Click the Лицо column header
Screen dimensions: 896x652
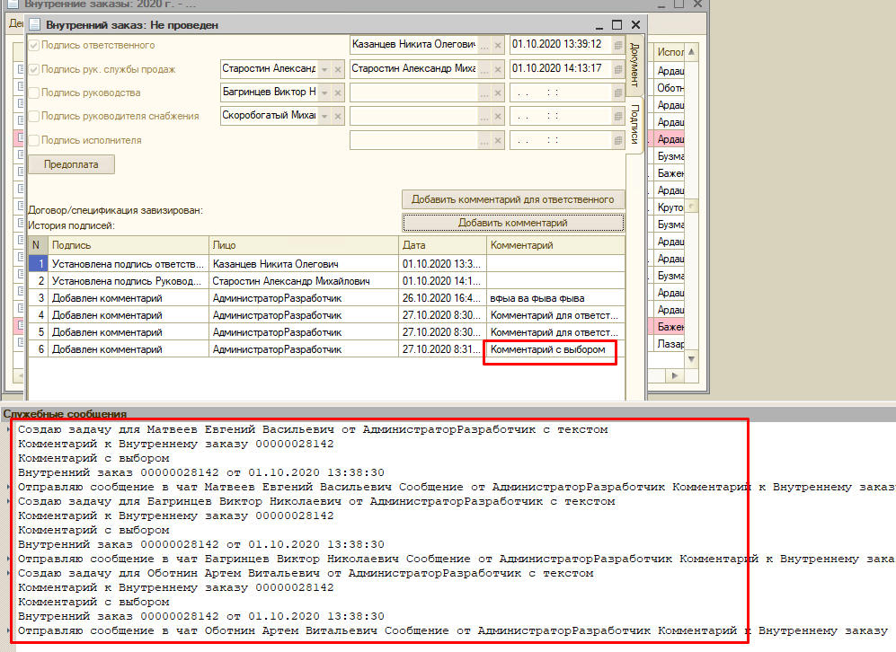304,245
